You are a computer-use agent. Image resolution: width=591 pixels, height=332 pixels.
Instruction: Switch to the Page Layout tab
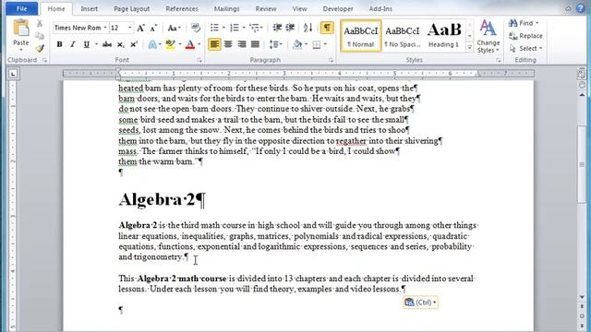point(131,8)
